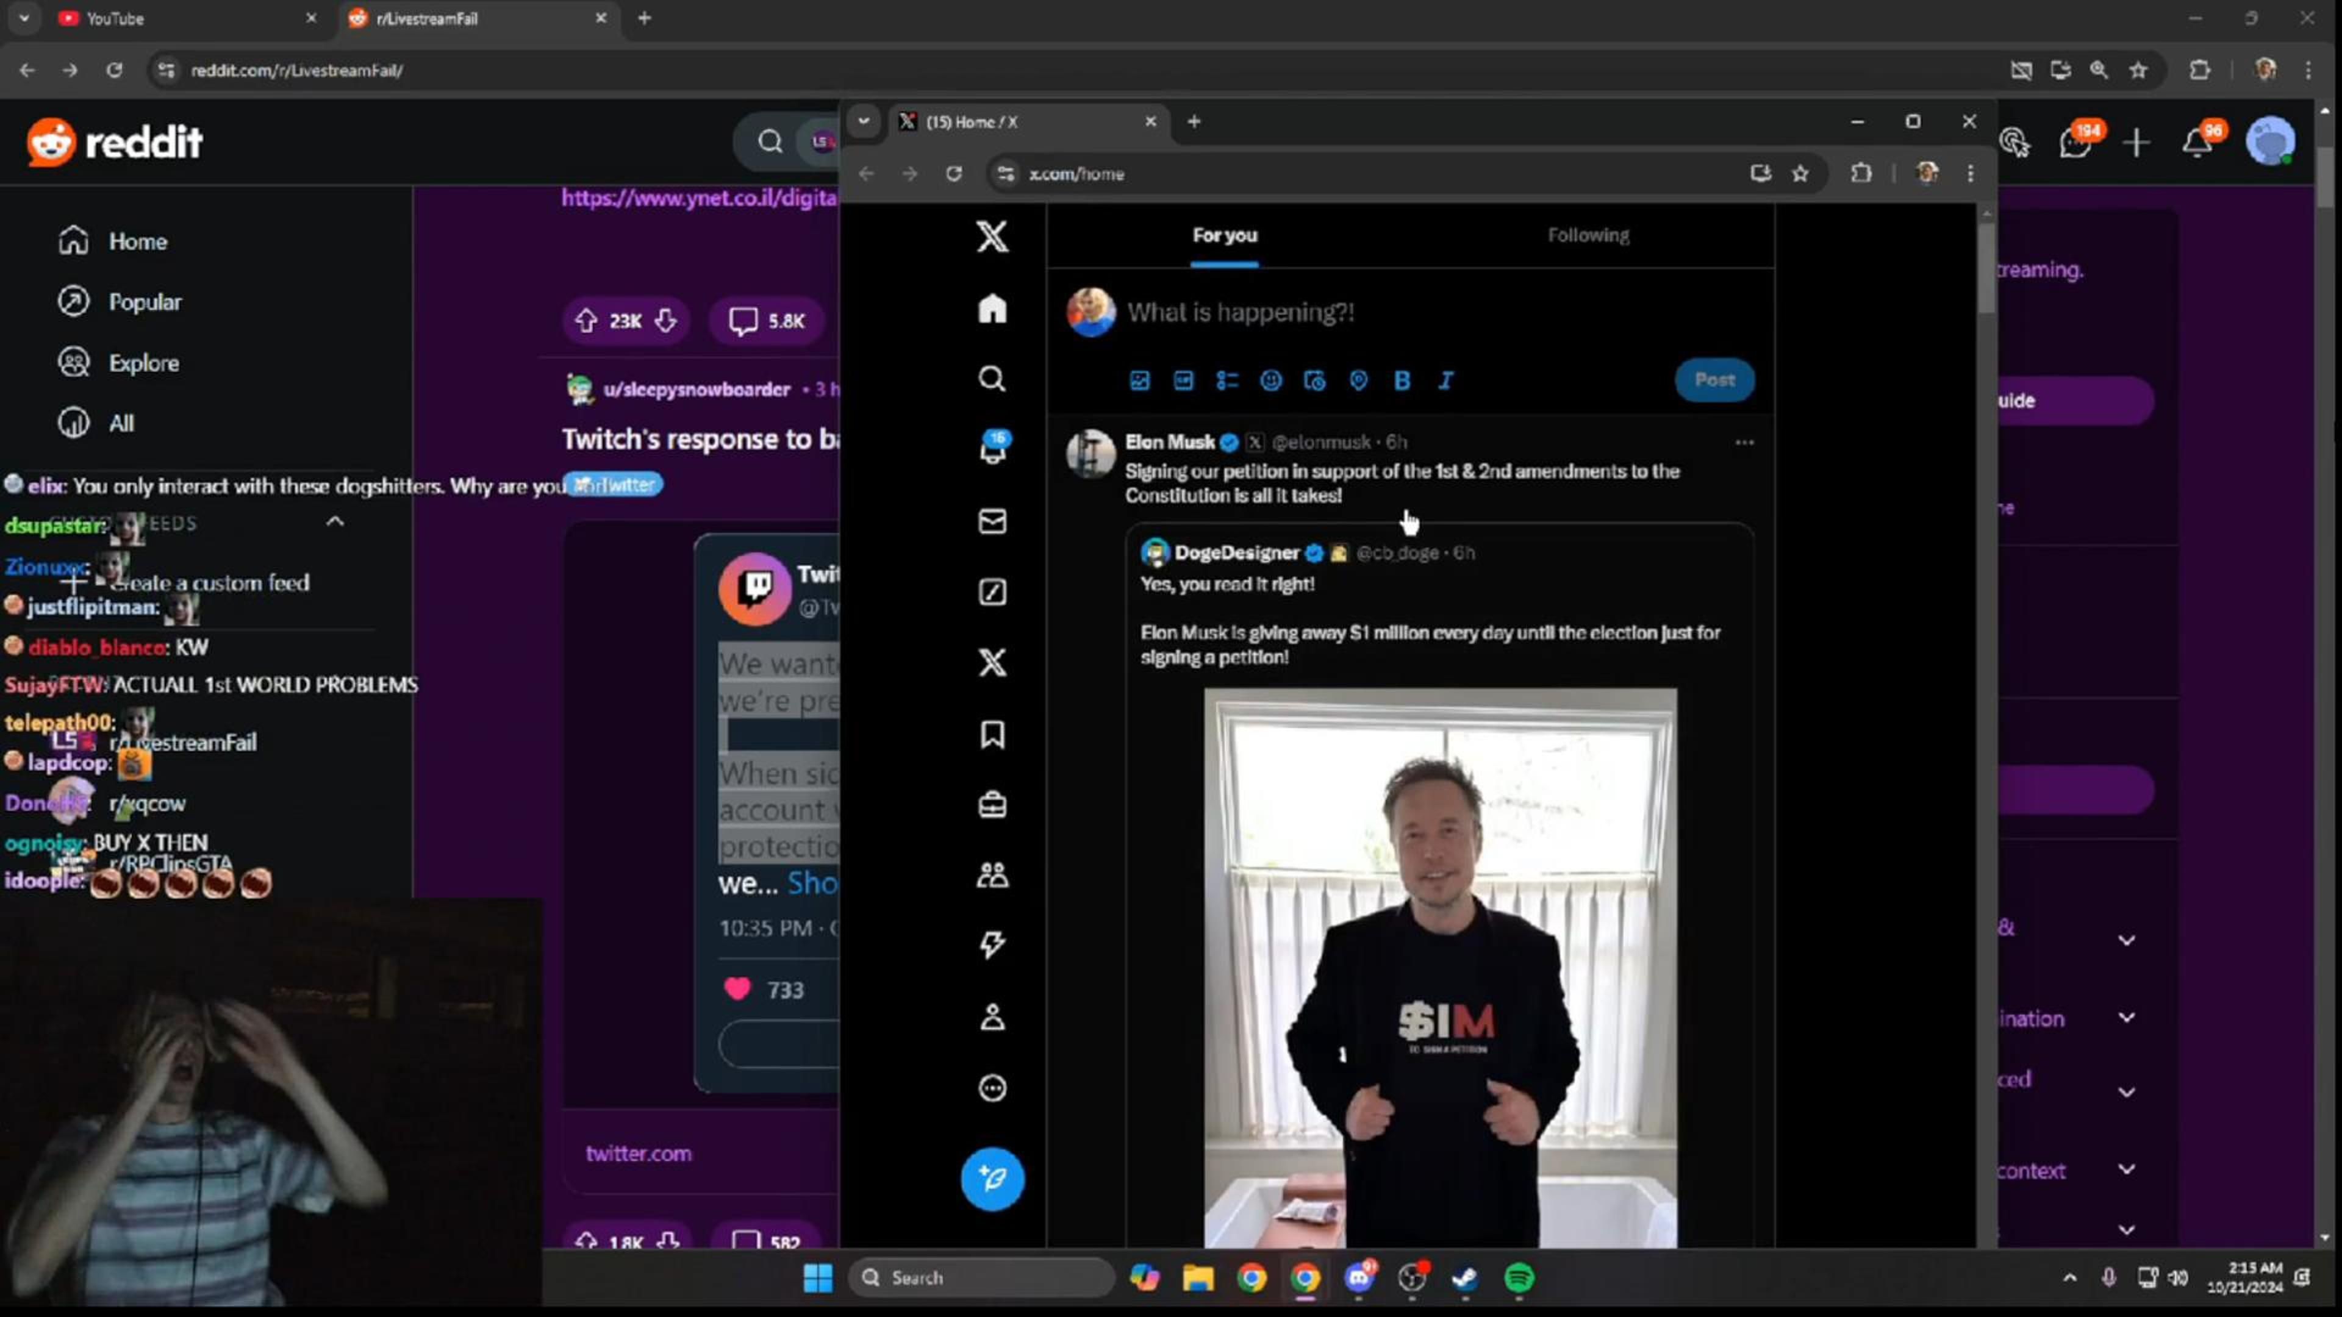This screenshot has width=2342, height=1317.
Task: Add GIF in X composer
Action: pyautogui.click(x=1183, y=381)
